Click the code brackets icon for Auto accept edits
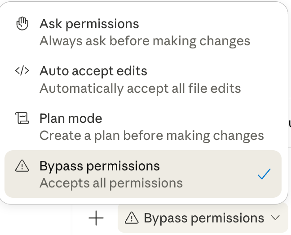The width and height of the screenshot is (291, 235). pos(22,71)
